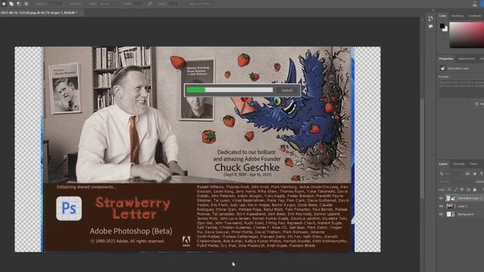The image size is (484, 272).
Task: Hide the Layer 1 layer
Action: (x=441, y=206)
